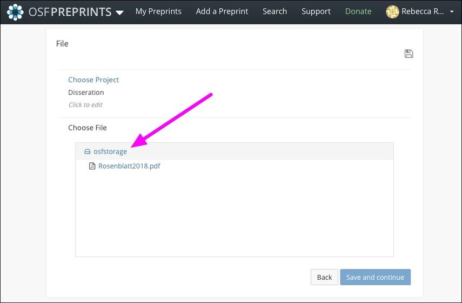
Task: Click the Donate link
Action: pyautogui.click(x=358, y=11)
